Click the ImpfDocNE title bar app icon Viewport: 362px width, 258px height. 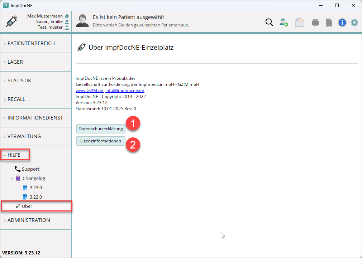point(6,5)
